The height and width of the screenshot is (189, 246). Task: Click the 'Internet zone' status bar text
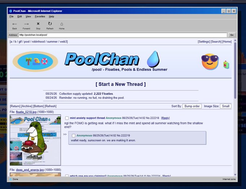click(229, 179)
